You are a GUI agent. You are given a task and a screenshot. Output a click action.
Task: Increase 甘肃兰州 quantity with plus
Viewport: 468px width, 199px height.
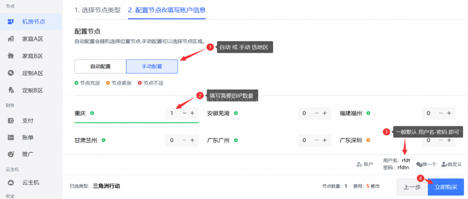pyautogui.click(x=192, y=140)
